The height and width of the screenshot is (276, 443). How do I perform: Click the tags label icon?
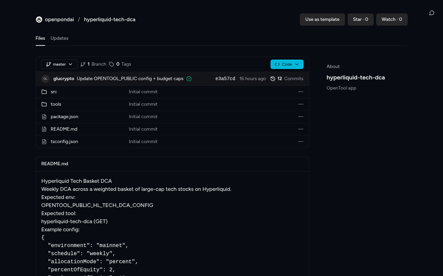(x=112, y=64)
